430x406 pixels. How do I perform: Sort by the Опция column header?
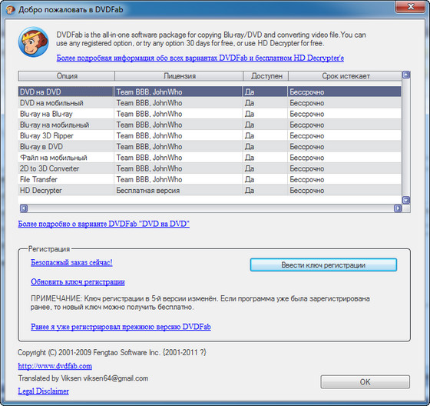pyautogui.click(x=66, y=76)
